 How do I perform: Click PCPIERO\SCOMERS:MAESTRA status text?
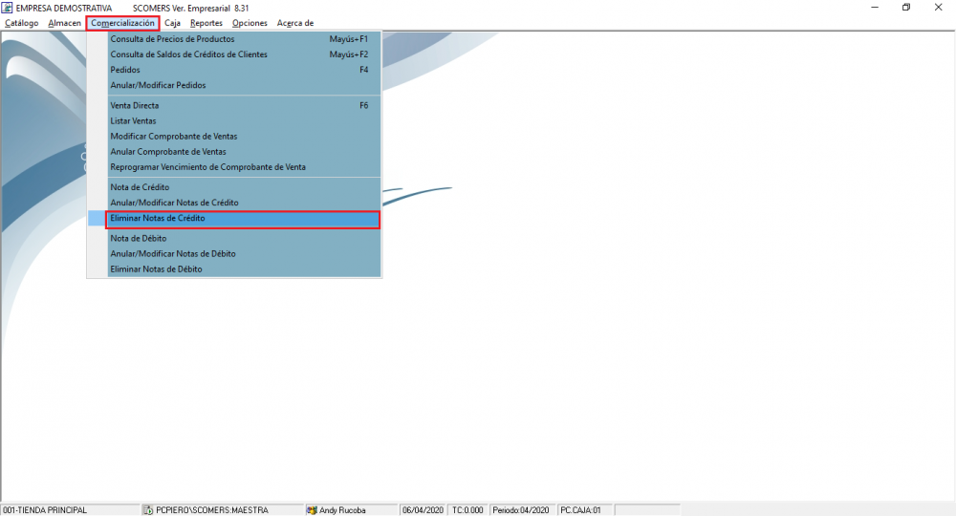click(211, 510)
